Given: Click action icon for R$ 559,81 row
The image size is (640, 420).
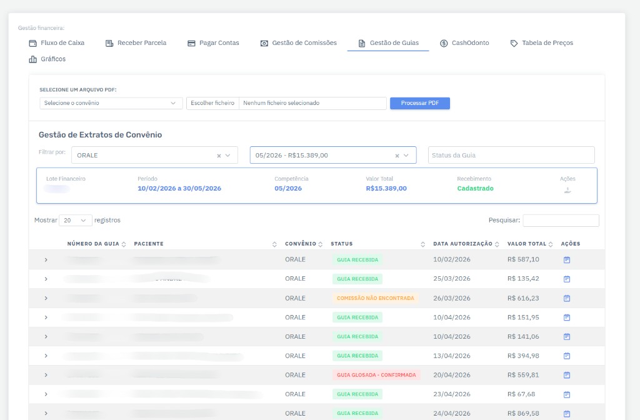Looking at the screenshot, I should 567,375.
